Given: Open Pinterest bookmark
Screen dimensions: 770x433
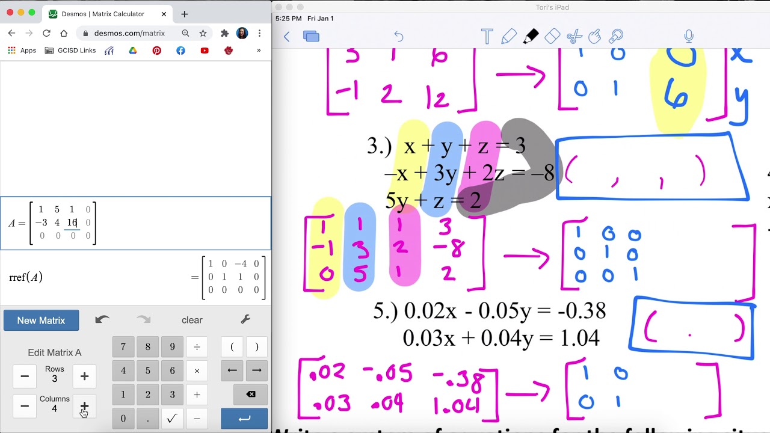Looking at the screenshot, I should (x=157, y=51).
